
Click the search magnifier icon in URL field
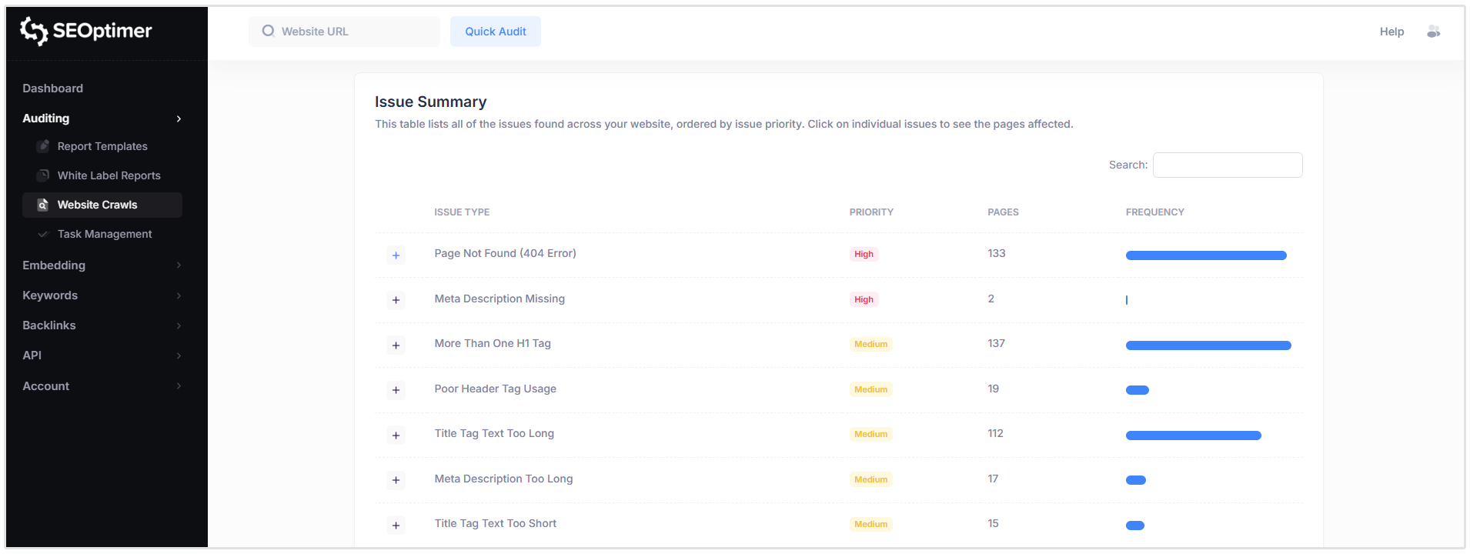click(x=268, y=32)
